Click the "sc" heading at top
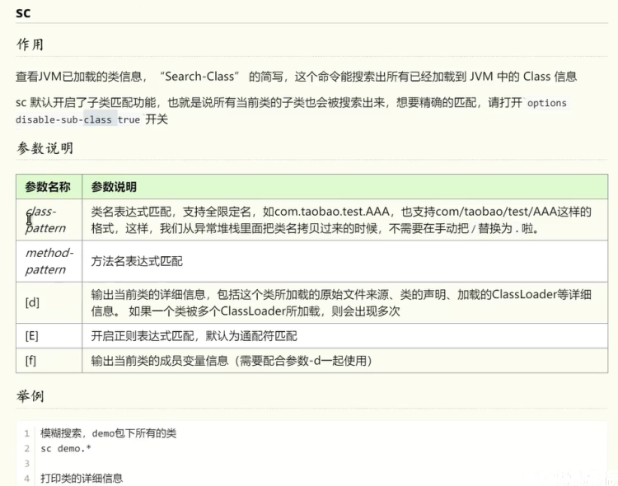The height and width of the screenshot is (486, 618). coord(23,12)
